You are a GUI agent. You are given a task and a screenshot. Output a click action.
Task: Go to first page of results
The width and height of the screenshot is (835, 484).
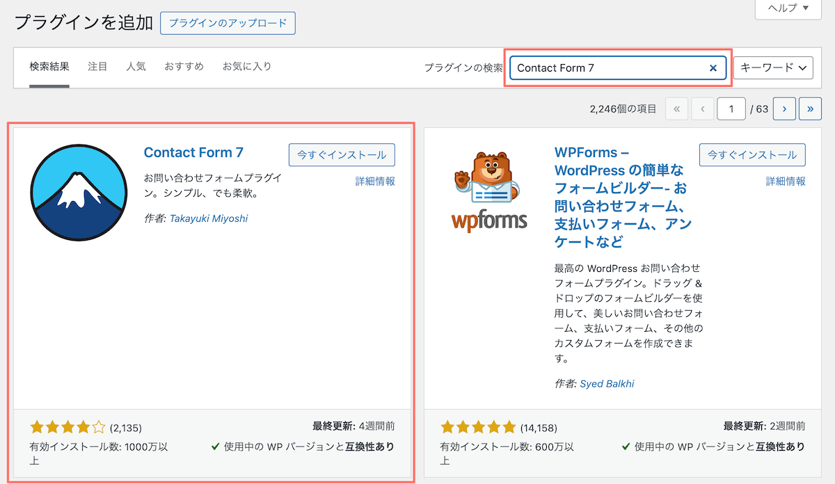pyautogui.click(x=677, y=108)
